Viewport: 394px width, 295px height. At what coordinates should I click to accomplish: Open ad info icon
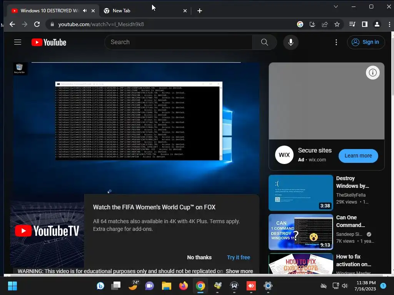(x=372, y=73)
